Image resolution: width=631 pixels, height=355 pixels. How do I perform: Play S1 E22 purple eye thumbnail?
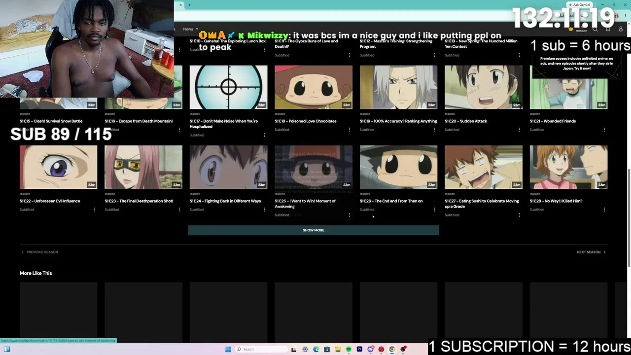click(x=59, y=167)
